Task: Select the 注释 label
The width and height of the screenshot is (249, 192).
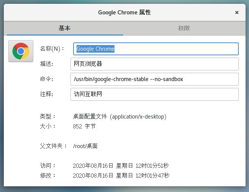Action: tap(47, 94)
